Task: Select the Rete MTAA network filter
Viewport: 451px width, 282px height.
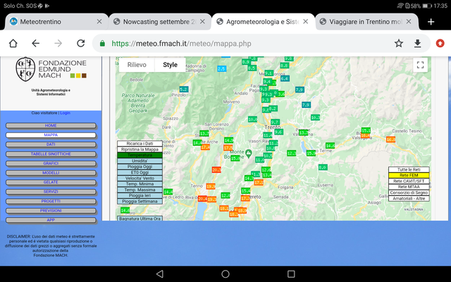Action: pos(409,187)
